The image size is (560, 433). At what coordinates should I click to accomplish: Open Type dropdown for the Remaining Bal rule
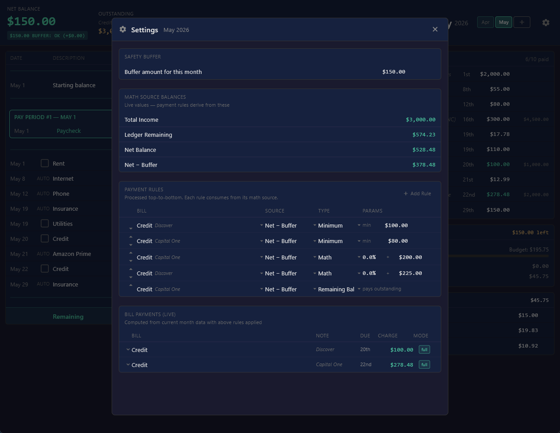coord(333,289)
